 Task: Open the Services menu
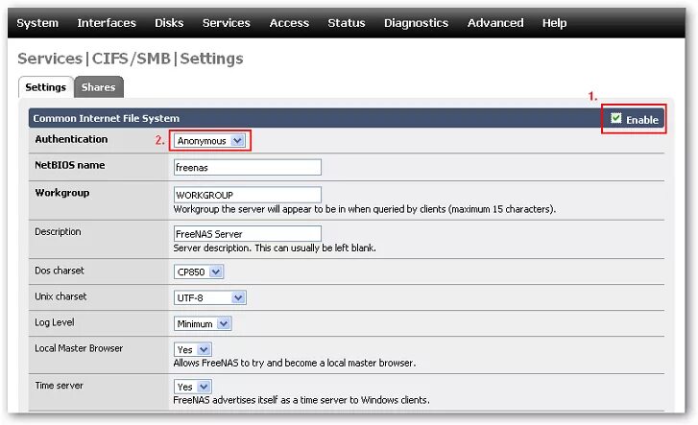tap(227, 23)
